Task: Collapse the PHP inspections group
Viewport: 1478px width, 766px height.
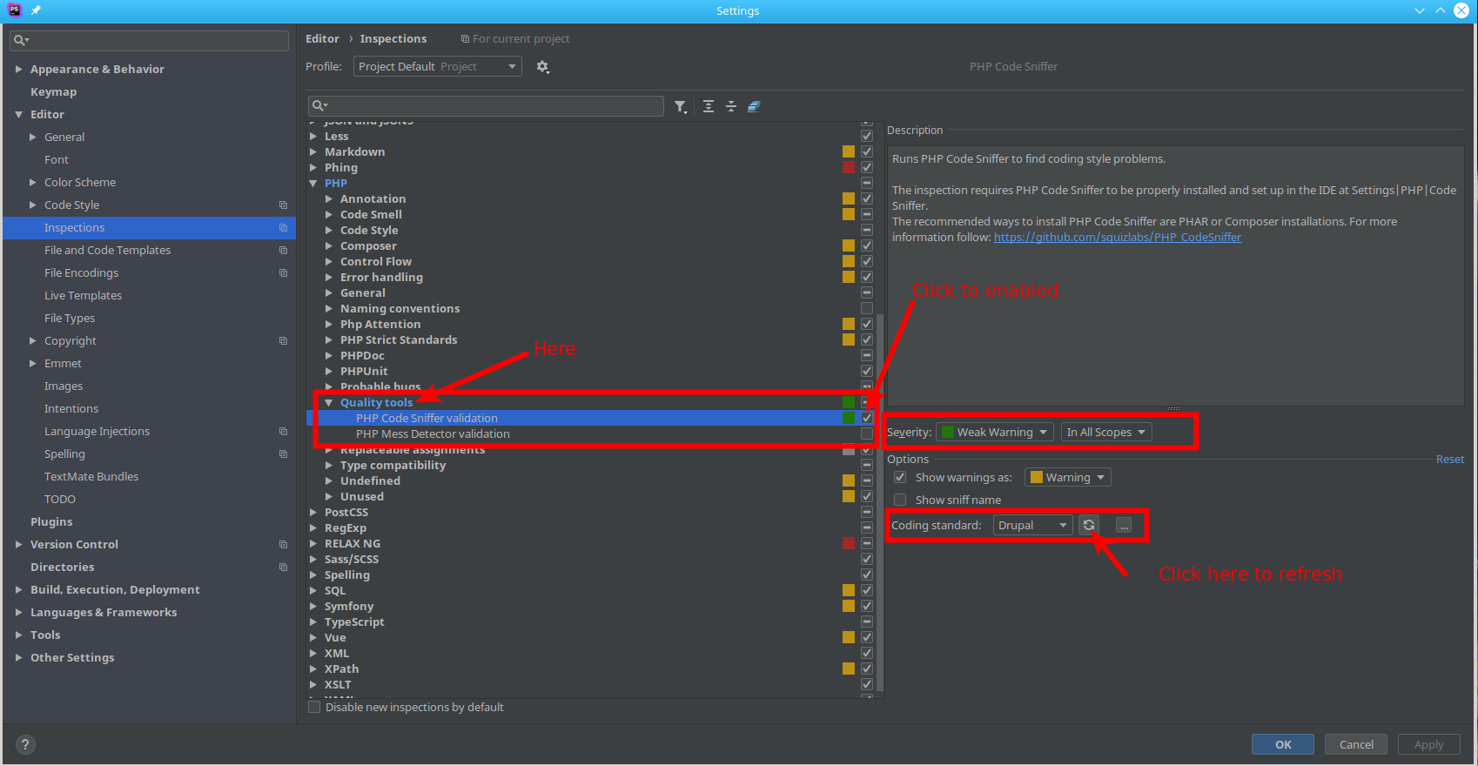Action: [x=313, y=183]
